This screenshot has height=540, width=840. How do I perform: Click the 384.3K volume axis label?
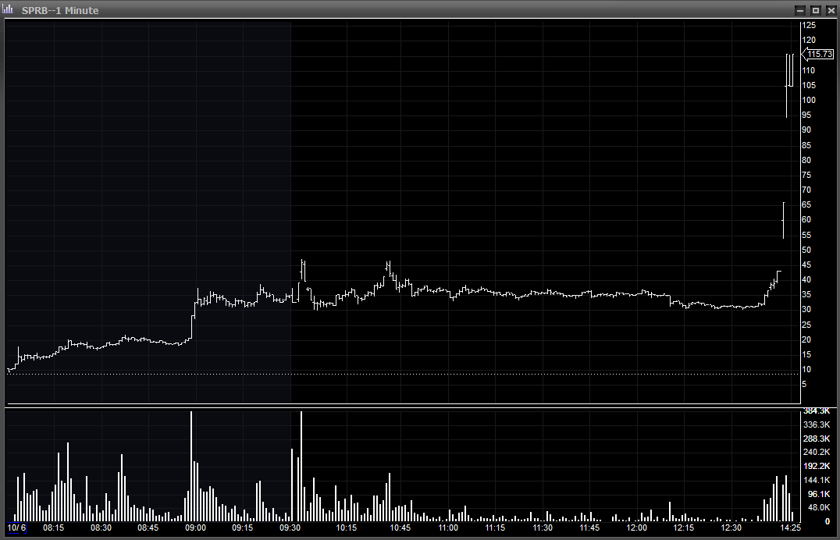[x=817, y=411]
